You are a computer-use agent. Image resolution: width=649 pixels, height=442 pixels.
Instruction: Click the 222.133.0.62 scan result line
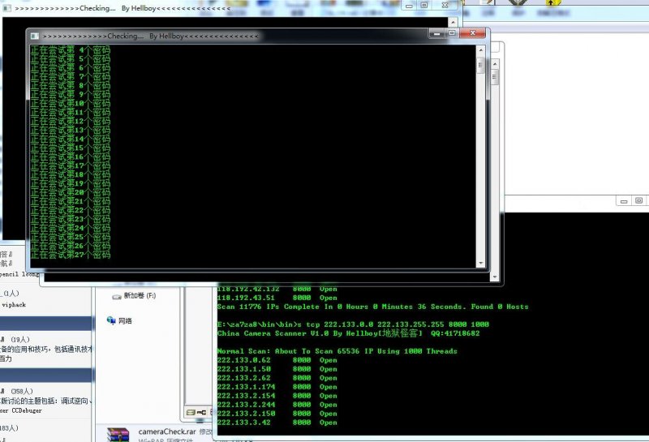[277, 360]
